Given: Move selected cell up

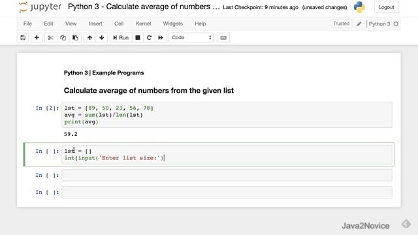Looking at the screenshot, I should pyautogui.click(x=90, y=38).
